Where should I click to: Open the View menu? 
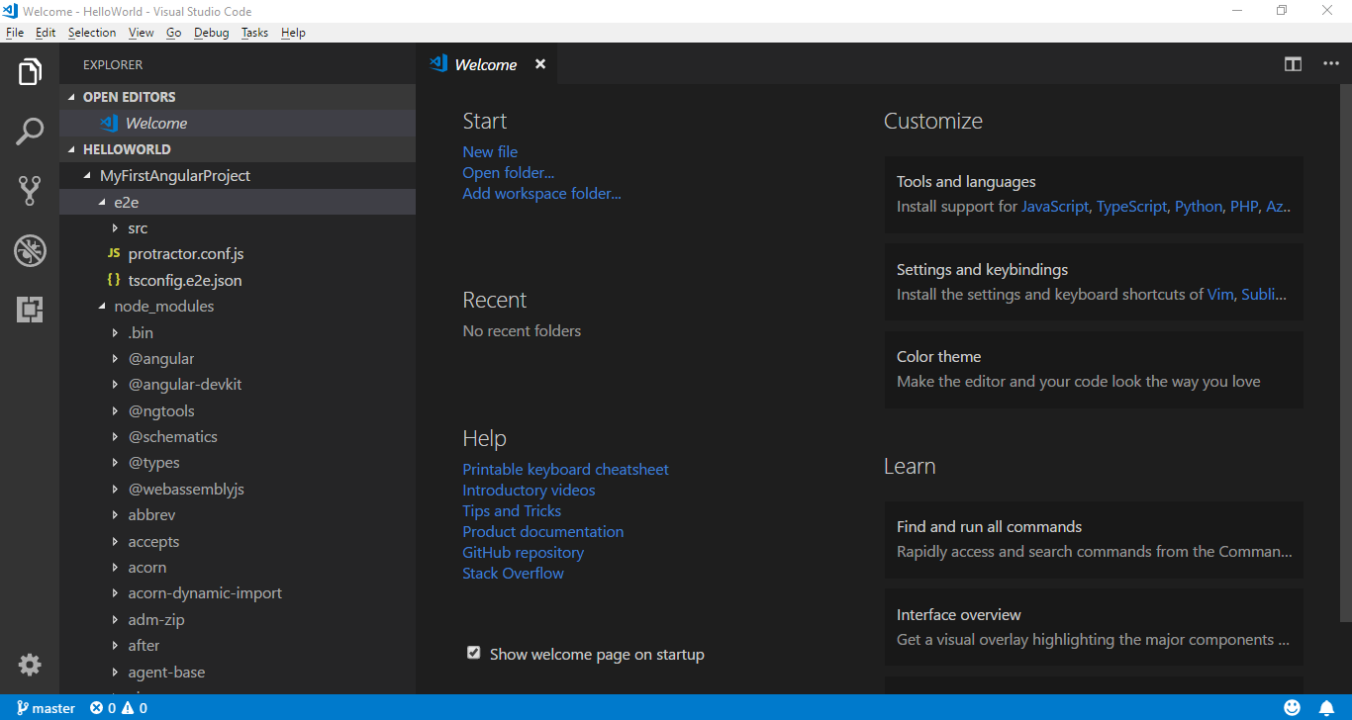pyautogui.click(x=142, y=33)
